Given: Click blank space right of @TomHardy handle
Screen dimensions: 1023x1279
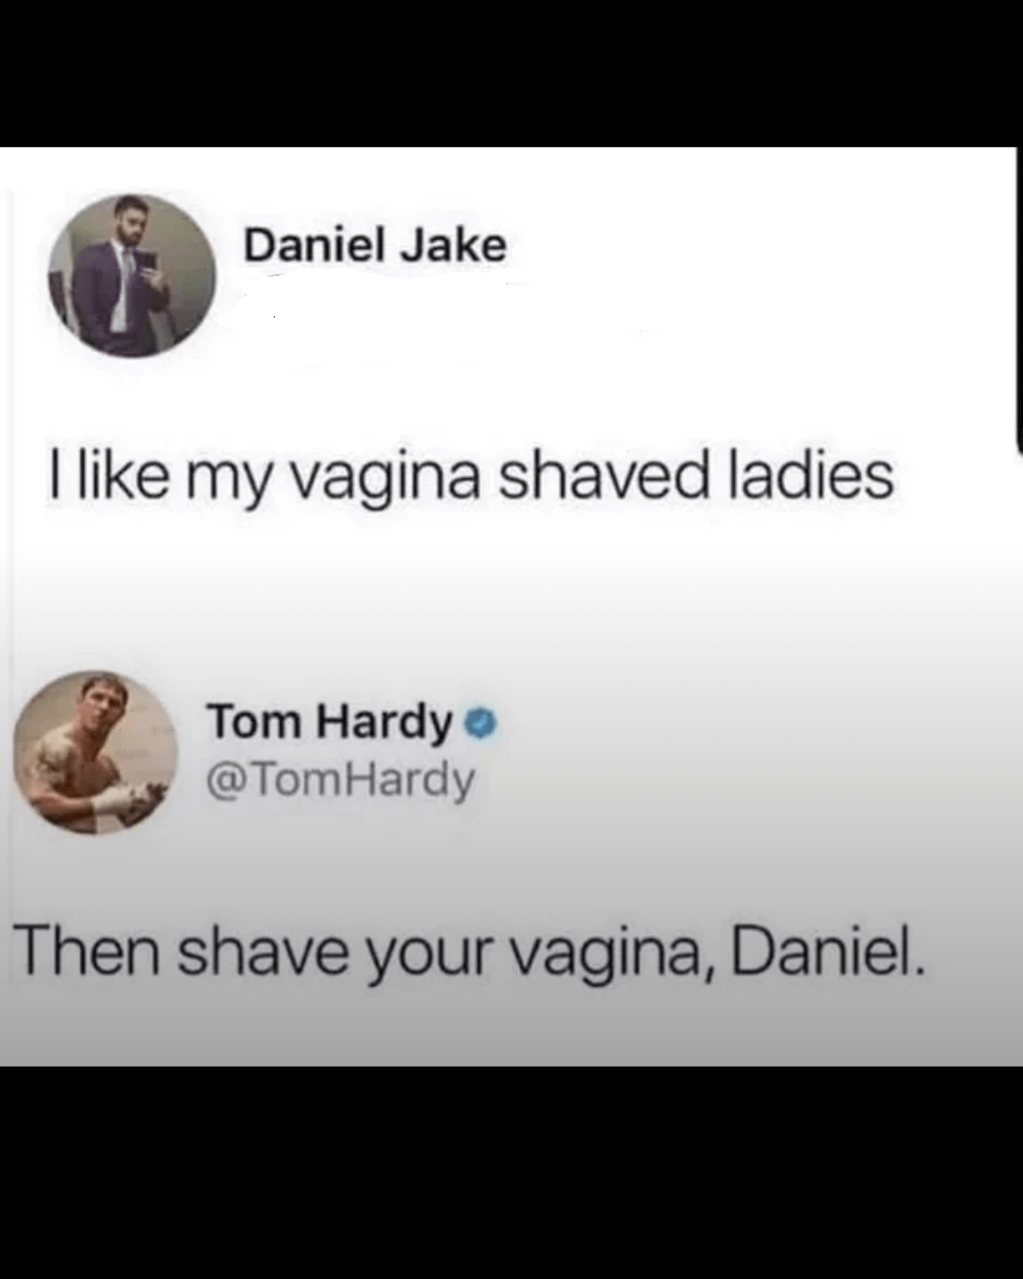Looking at the screenshot, I should coord(739,781).
